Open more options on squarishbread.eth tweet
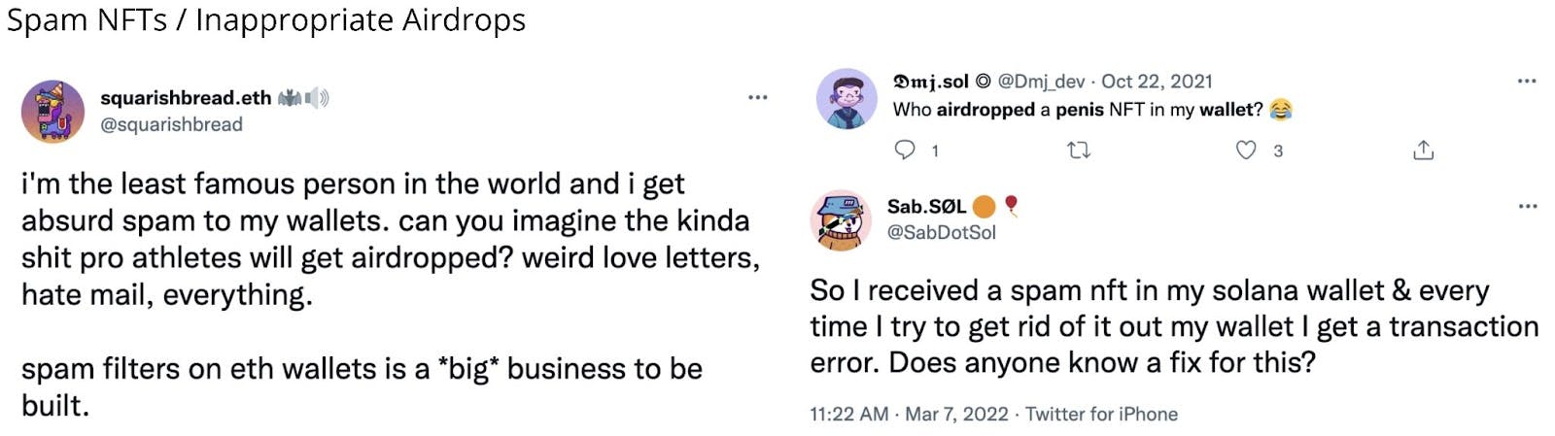This screenshot has width=1555, height=436. coord(758,97)
